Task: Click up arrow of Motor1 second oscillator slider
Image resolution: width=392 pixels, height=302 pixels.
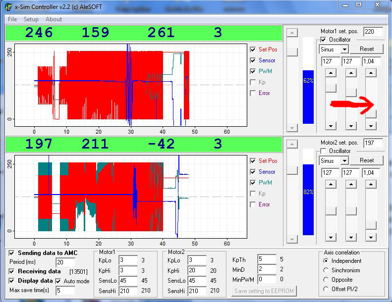Action: click(351, 73)
